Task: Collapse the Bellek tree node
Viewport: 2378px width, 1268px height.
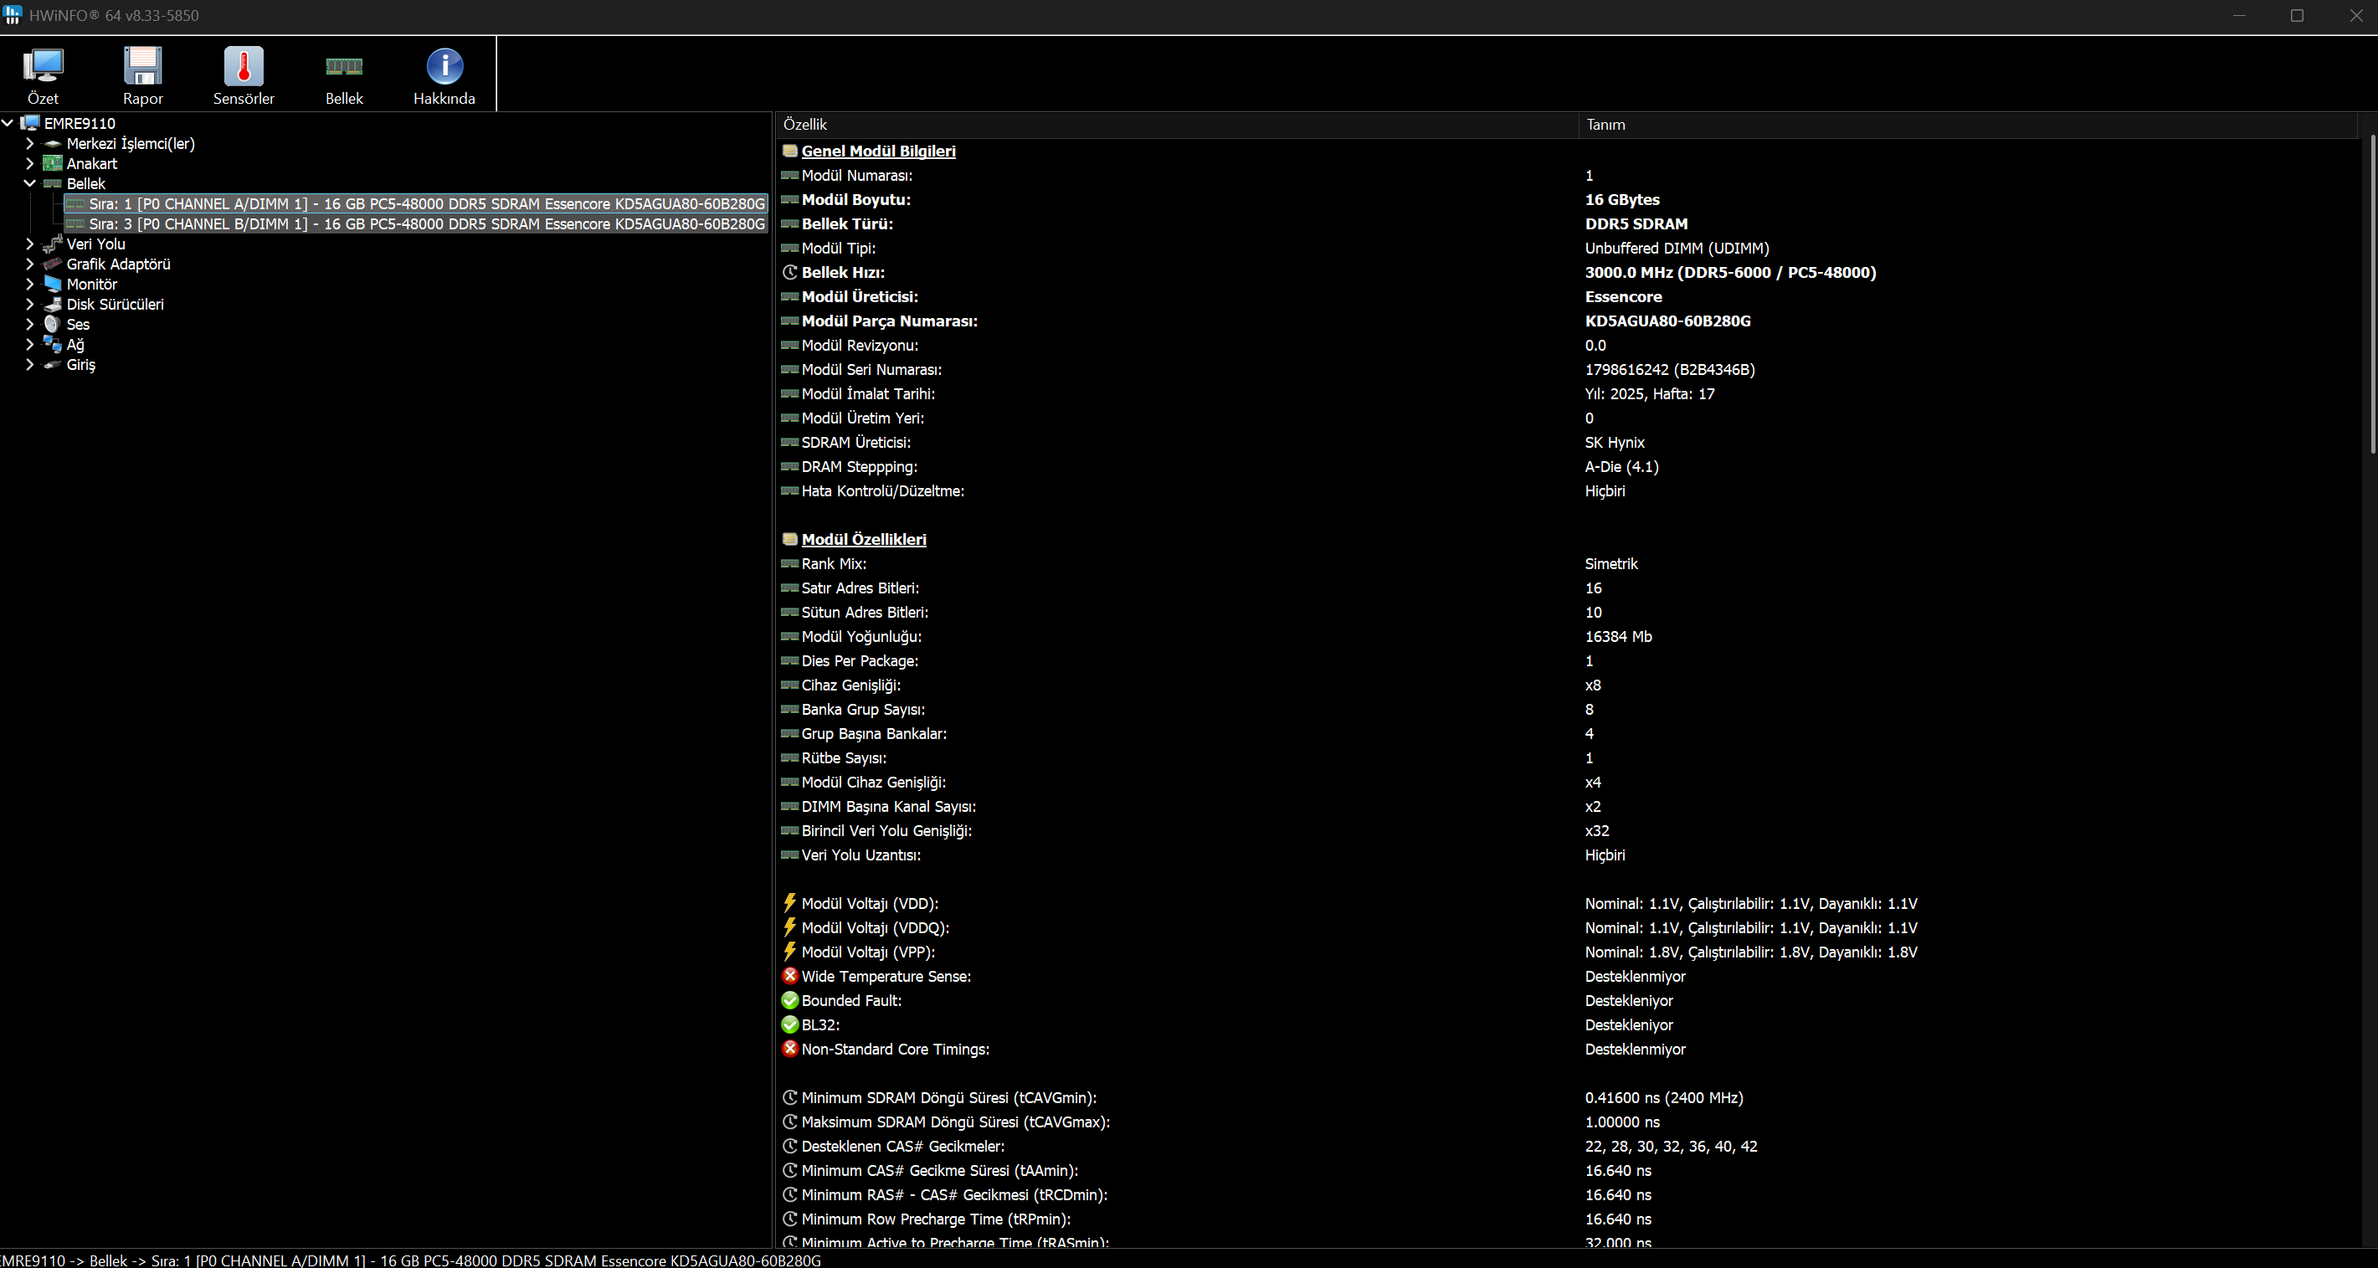Action: point(29,183)
